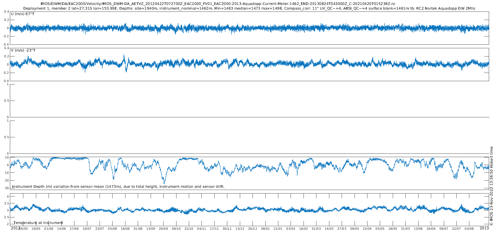The image size is (494, 233).
Task: Select the '18/05' date tick label
Action: pyautogui.click(x=393, y=229)
